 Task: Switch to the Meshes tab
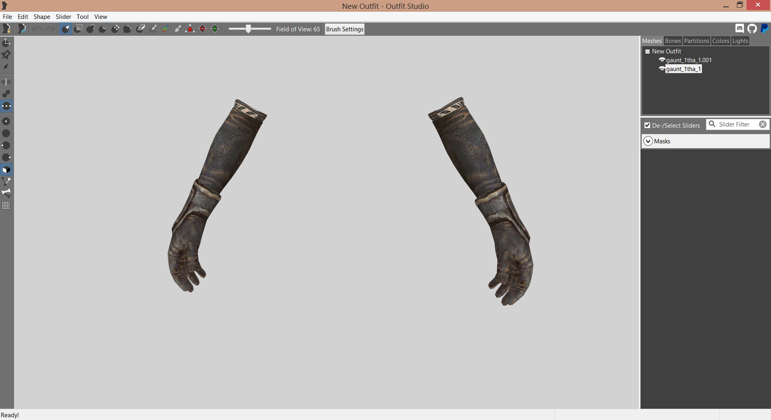coord(652,41)
